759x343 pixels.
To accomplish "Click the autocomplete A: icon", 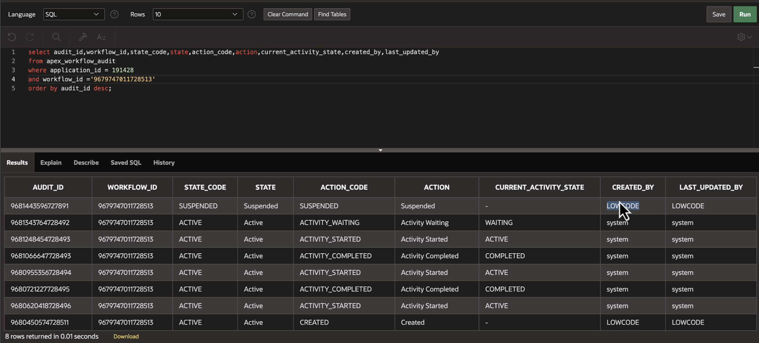I will pyautogui.click(x=101, y=37).
